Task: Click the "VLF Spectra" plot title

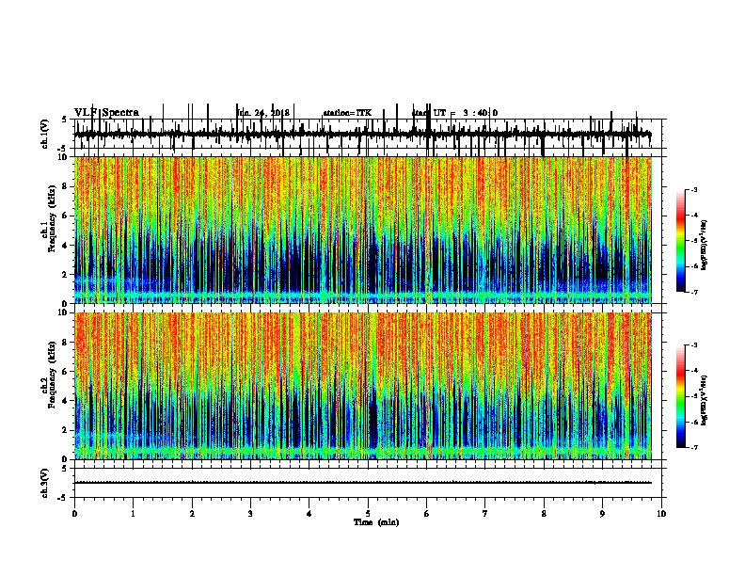Action: click(x=106, y=113)
